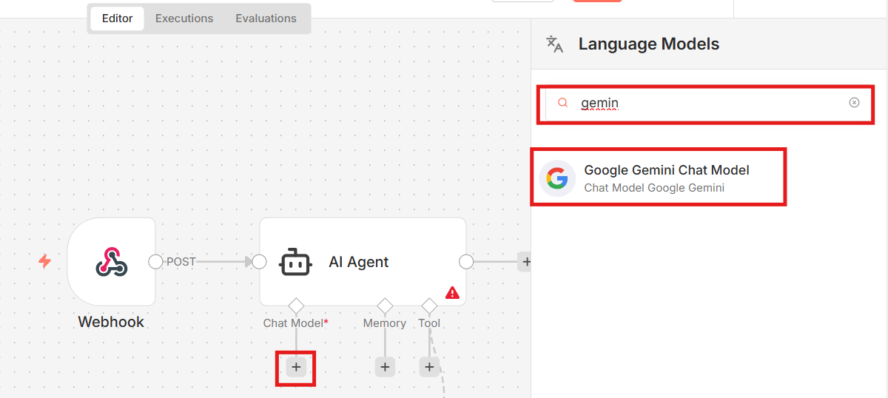Screen dimensions: 888x398
Task: Open the Evaluations tab
Action: pyautogui.click(x=266, y=18)
